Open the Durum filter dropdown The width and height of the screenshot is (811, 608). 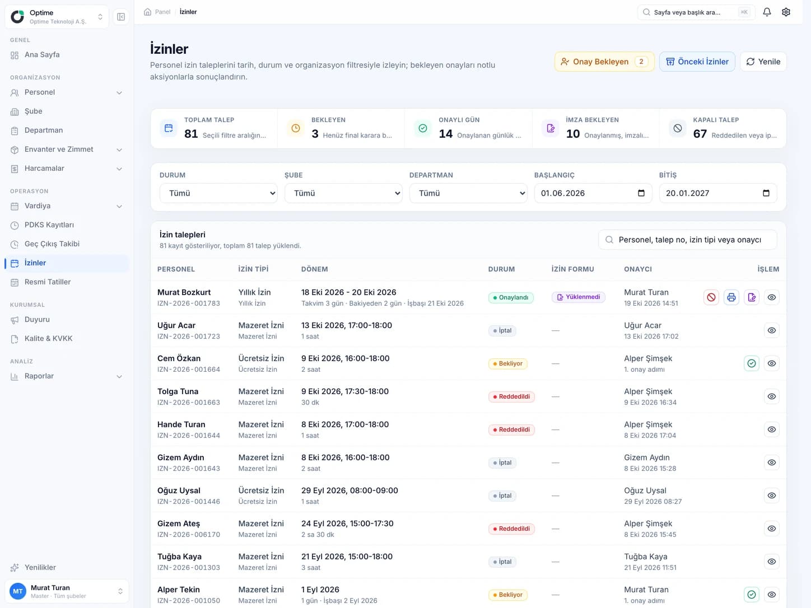[x=218, y=193]
